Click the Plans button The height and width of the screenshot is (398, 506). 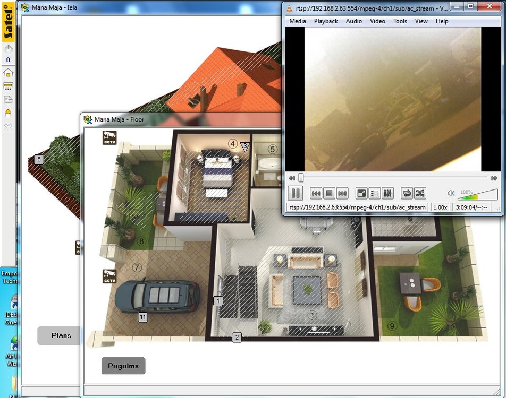pos(61,335)
